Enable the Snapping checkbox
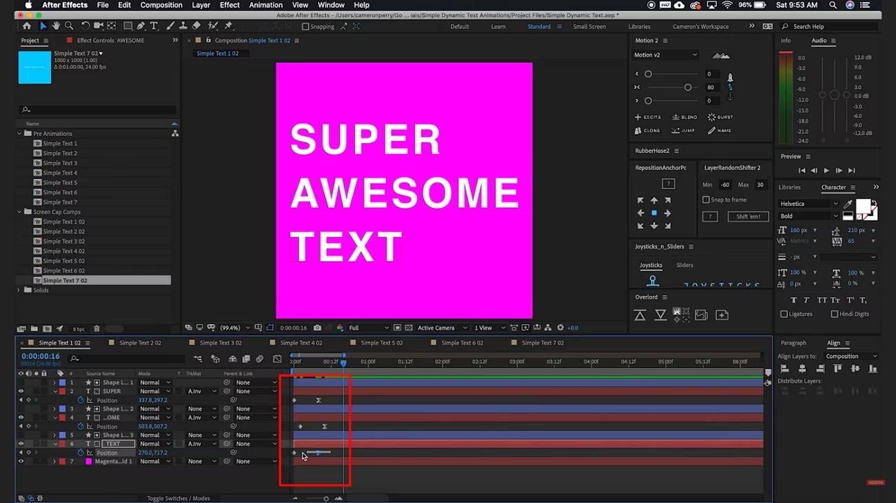The height and width of the screenshot is (503, 896). click(x=305, y=27)
